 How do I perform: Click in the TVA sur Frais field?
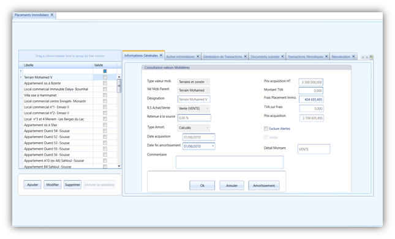coord(311,108)
